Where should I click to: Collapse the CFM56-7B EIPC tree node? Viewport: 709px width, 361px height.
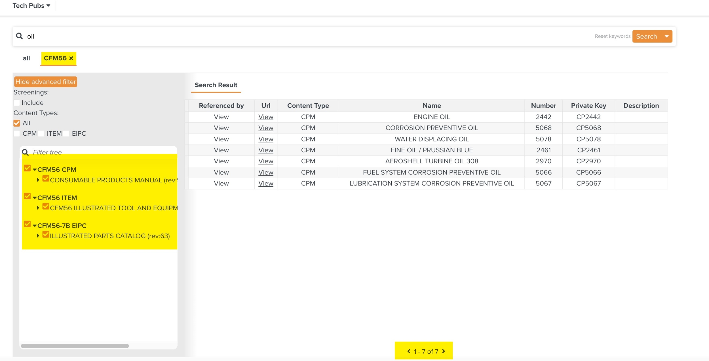click(35, 226)
